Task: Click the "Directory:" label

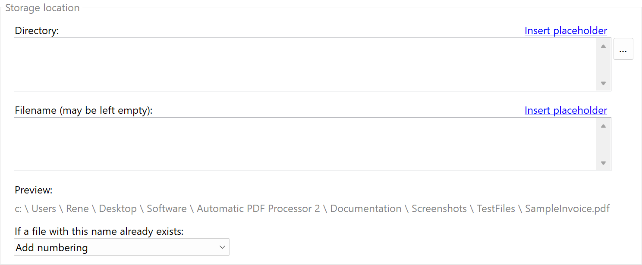Action: click(x=37, y=31)
